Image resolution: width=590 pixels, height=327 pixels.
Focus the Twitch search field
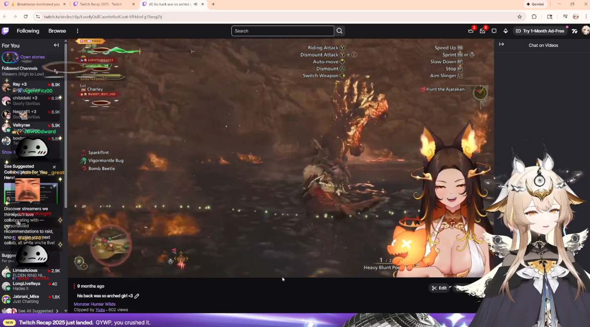[283, 31]
